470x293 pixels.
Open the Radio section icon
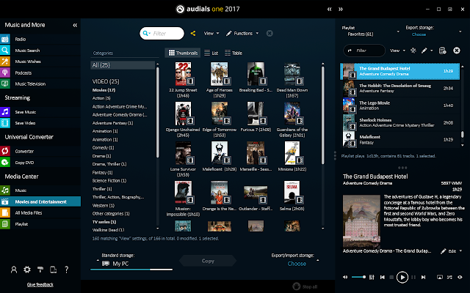click(5, 39)
